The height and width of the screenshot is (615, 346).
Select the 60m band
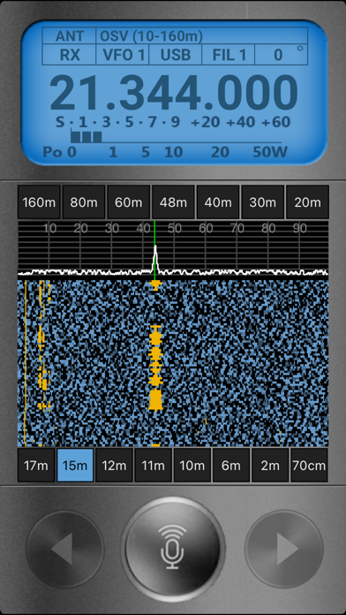(x=129, y=202)
